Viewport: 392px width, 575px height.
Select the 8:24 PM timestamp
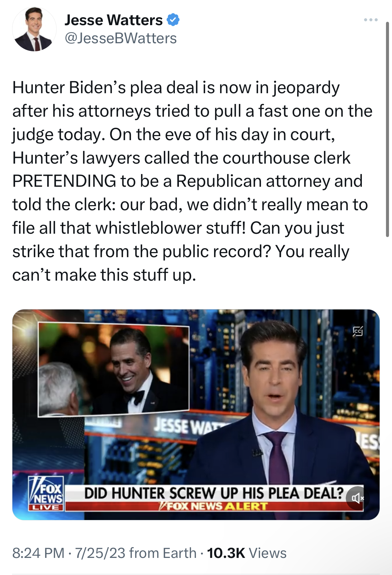38,553
